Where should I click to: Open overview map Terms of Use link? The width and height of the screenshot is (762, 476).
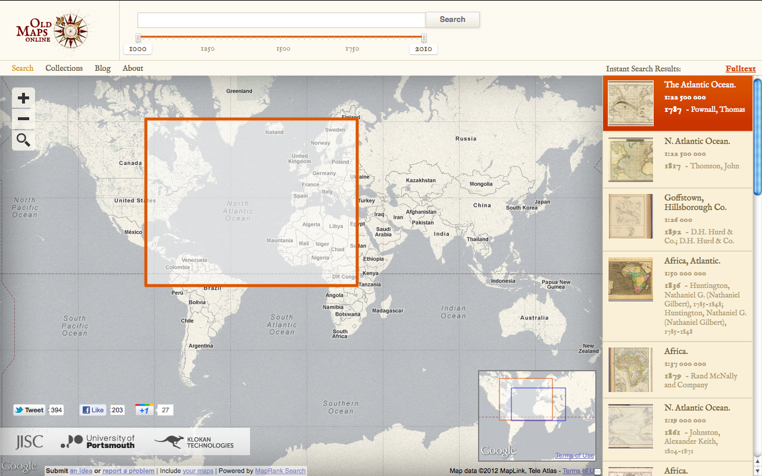tap(574, 456)
